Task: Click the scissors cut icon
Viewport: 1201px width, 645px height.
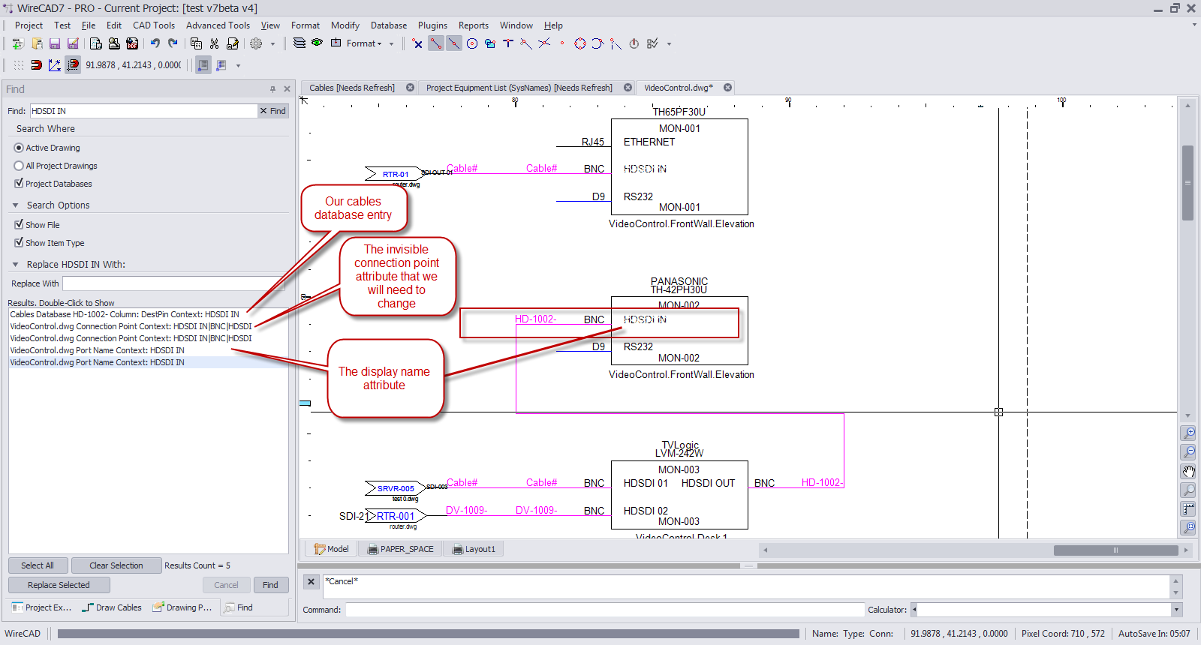Action: [x=215, y=43]
